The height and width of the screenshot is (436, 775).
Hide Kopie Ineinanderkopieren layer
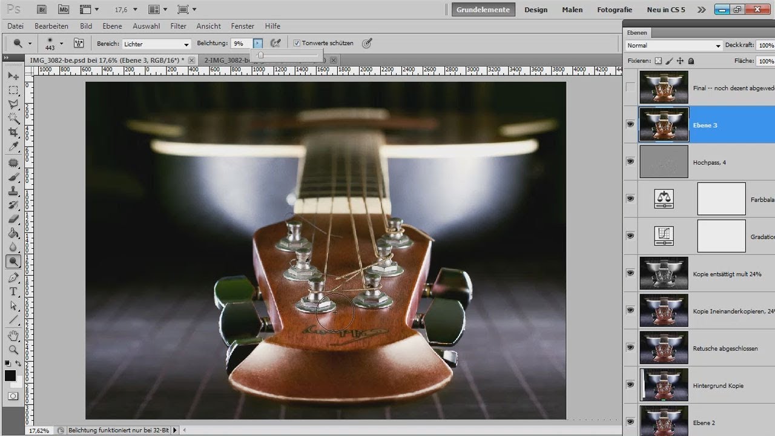click(x=630, y=310)
